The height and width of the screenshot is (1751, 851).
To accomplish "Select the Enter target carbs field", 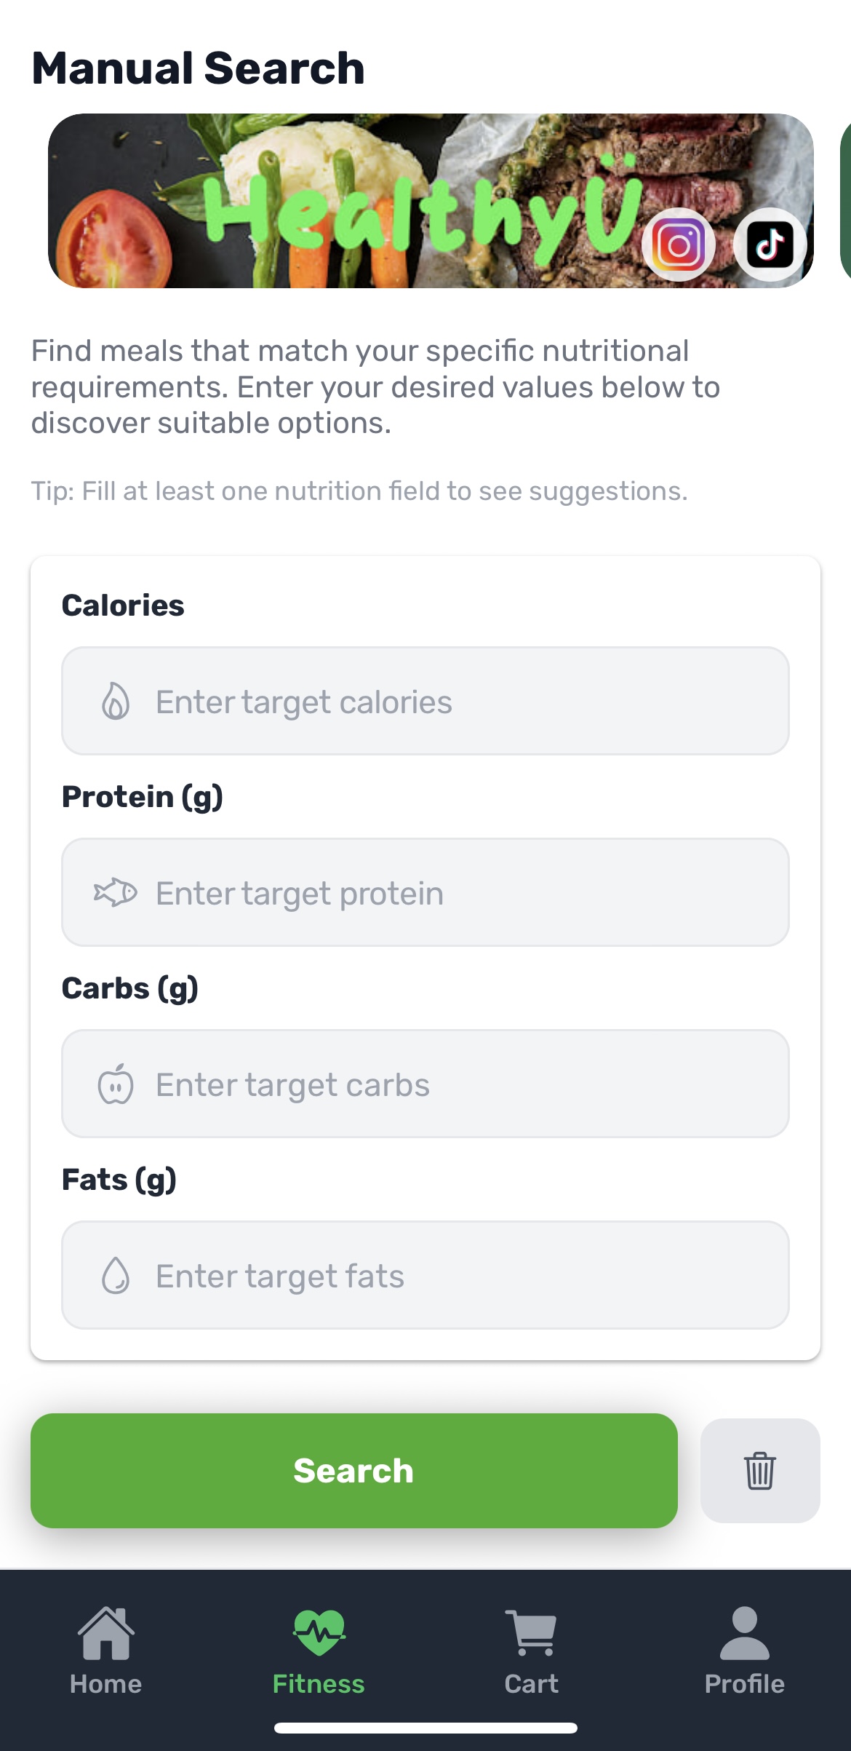I will (x=466, y=1084).
